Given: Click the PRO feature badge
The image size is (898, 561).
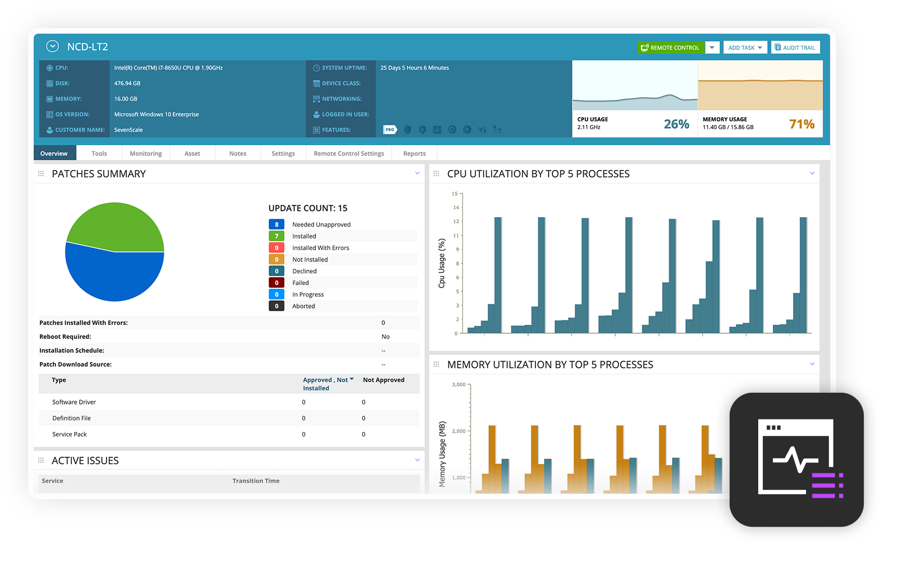Looking at the screenshot, I should coord(390,130).
